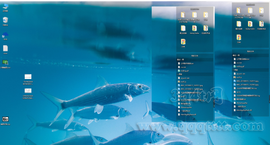This screenshot has height=145, width=270.
Task: Open first zipped folder in center panel
Action: pyautogui.click(x=183, y=17)
